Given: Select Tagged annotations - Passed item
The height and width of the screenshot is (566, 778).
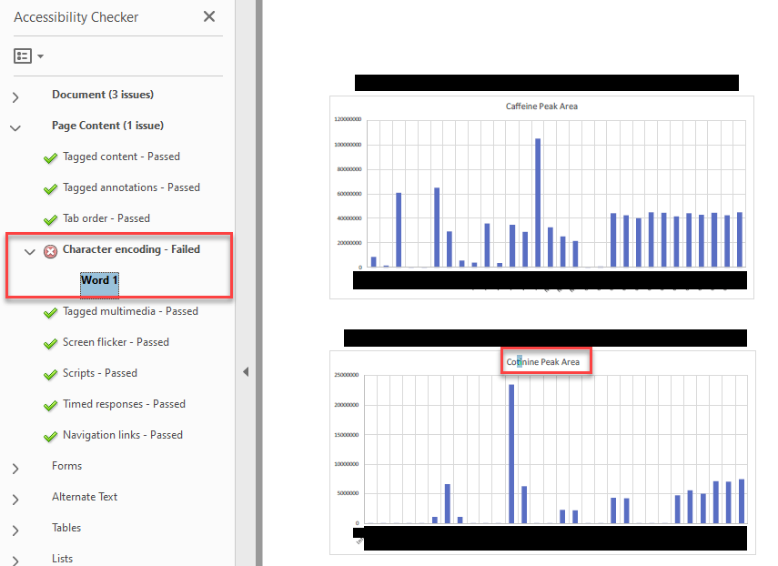Looking at the screenshot, I should coord(131,187).
